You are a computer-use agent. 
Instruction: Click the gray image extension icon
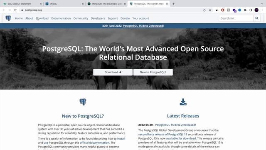tap(228, 10)
